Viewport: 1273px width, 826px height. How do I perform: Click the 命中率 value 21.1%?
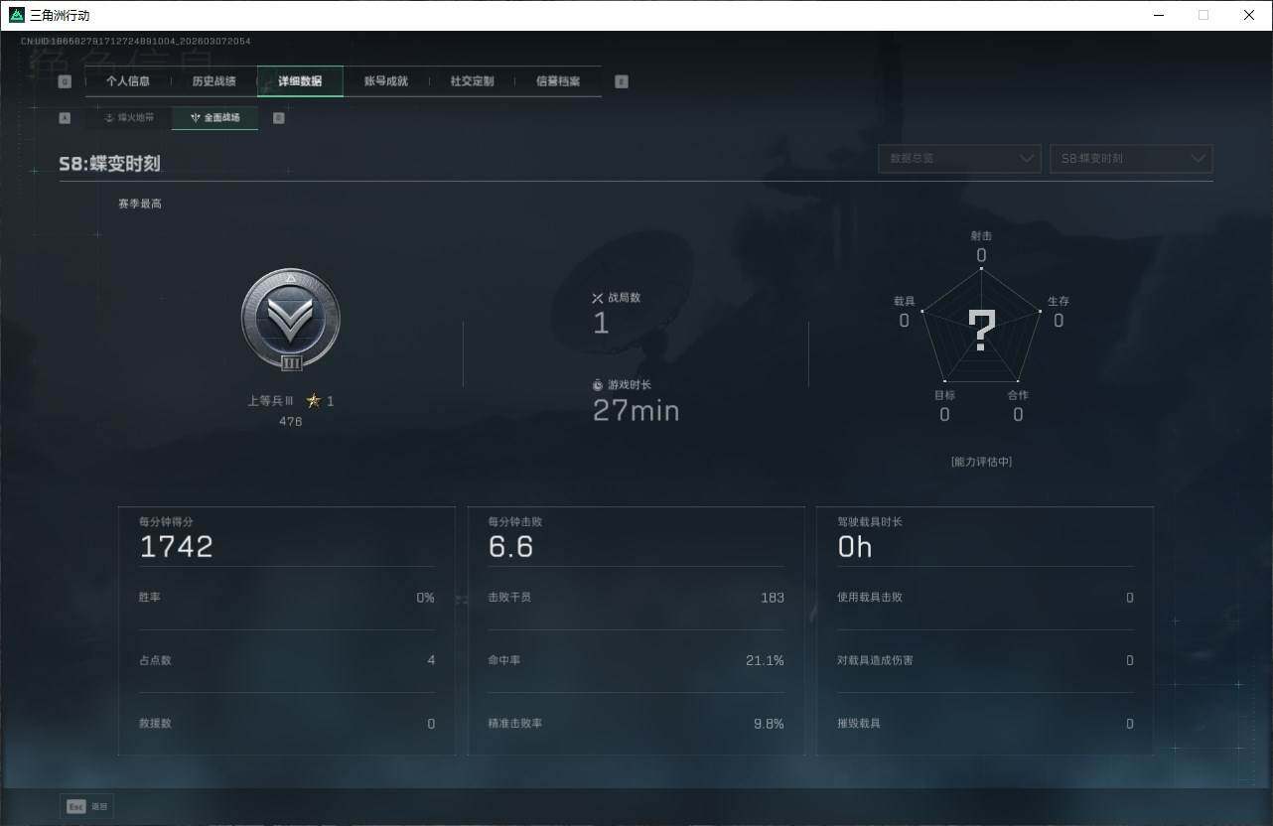tap(765, 660)
